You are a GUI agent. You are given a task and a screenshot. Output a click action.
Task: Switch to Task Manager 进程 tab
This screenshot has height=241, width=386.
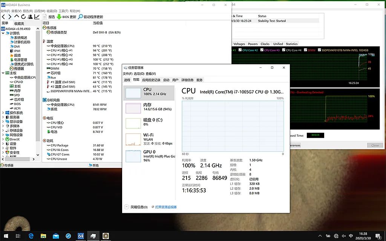click(127, 80)
